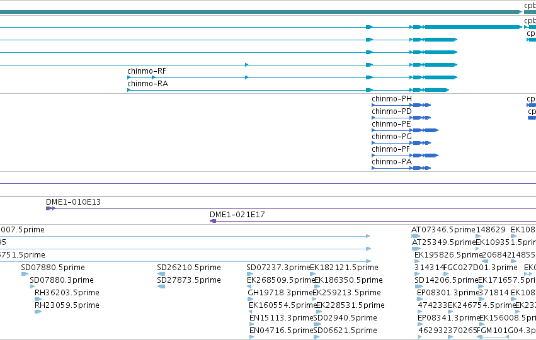This screenshot has width=536, height=340.
Task: Select the GH19718.3prime EST label
Action: (280, 293)
